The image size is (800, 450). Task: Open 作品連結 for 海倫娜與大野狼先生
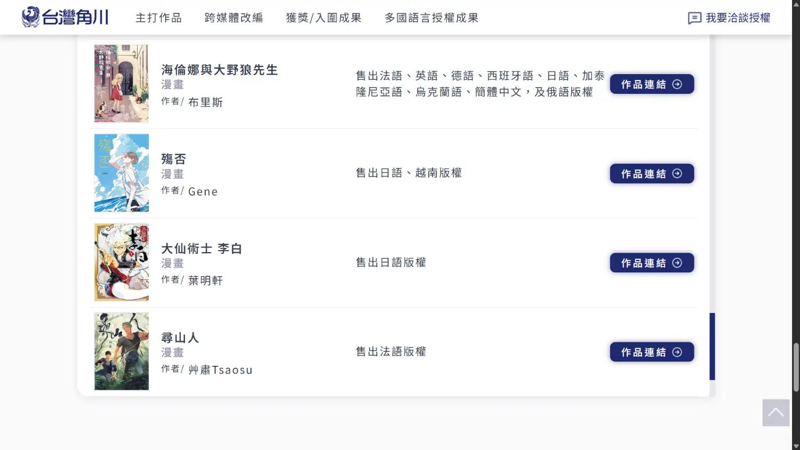pyautogui.click(x=651, y=84)
